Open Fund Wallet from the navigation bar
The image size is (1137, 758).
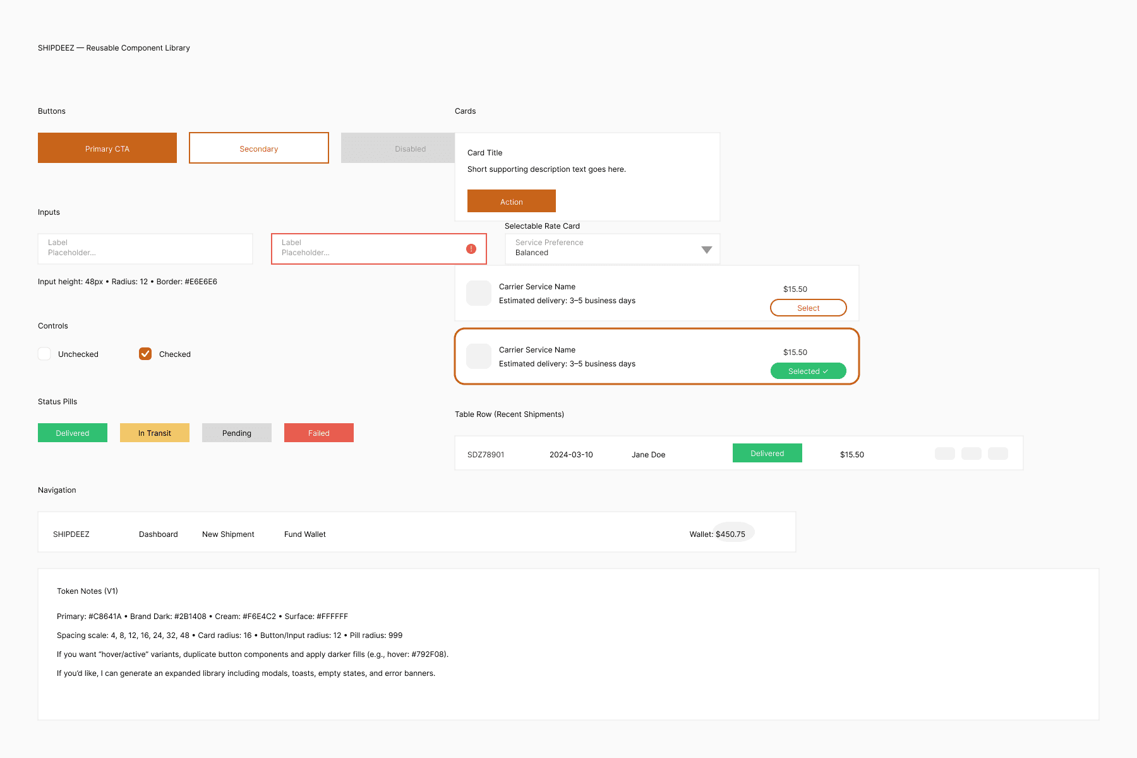coord(304,534)
